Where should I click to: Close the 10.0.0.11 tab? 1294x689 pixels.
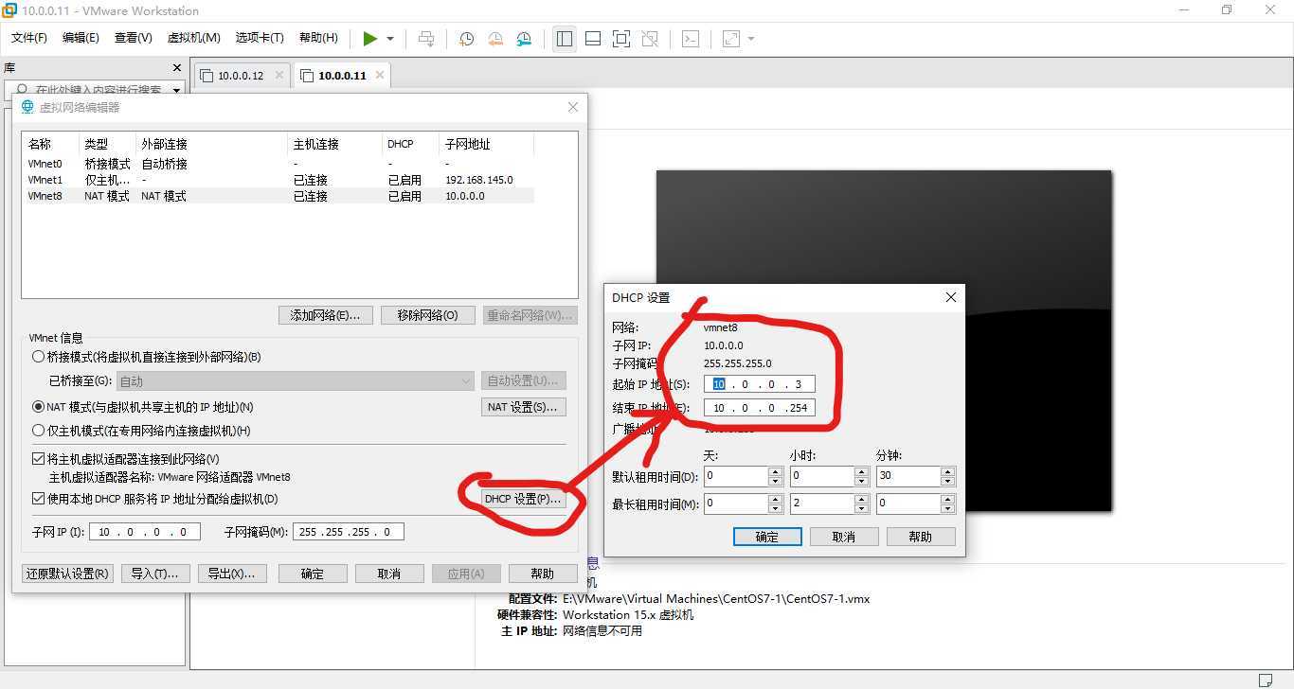(x=380, y=75)
